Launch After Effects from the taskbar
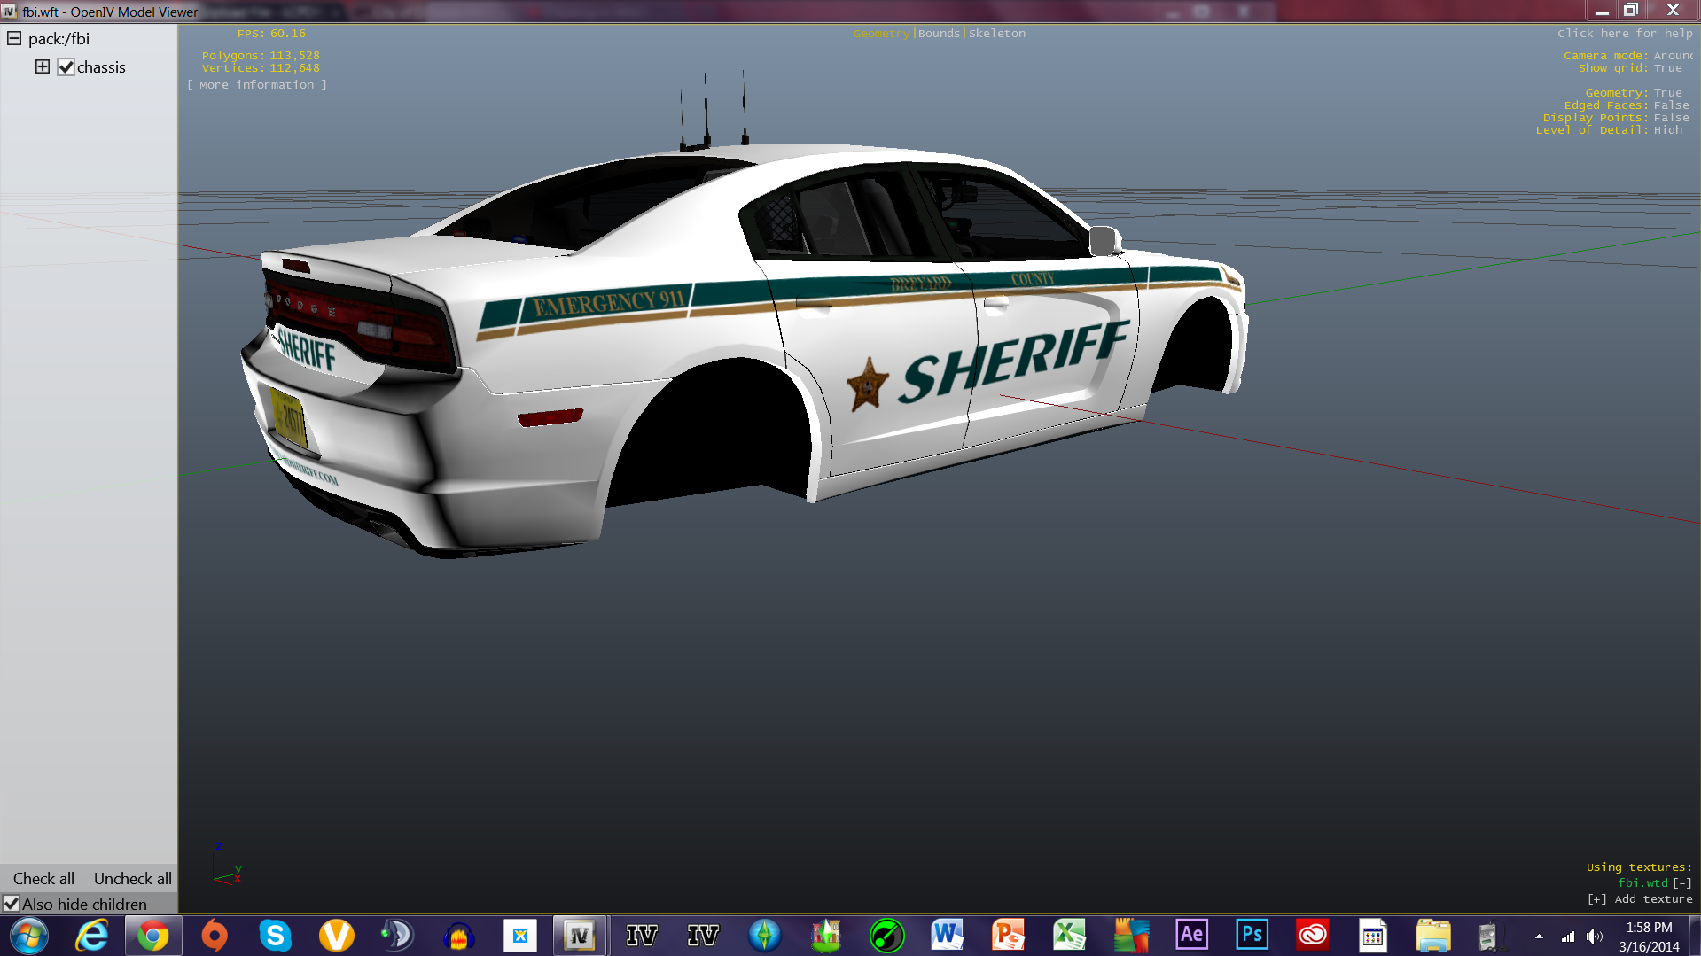The image size is (1701, 956). click(x=1191, y=935)
